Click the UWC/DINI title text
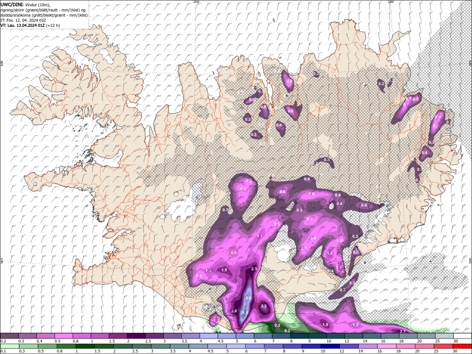472x354 pixels. point(12,4)
